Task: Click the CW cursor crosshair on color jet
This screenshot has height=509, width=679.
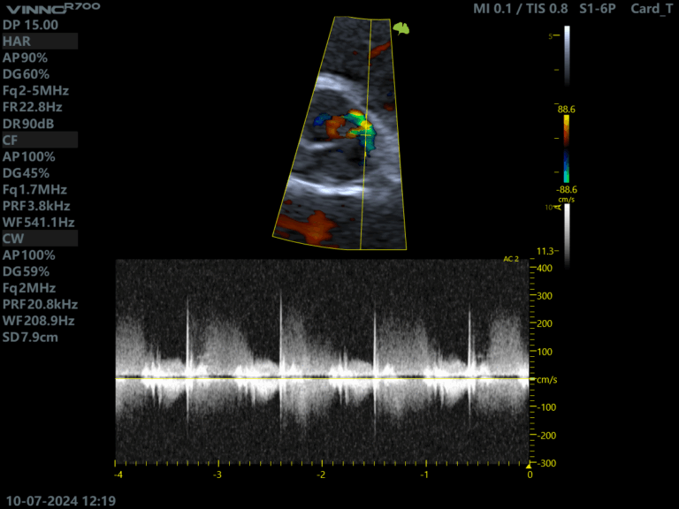Action: click(x=363, y=131)
